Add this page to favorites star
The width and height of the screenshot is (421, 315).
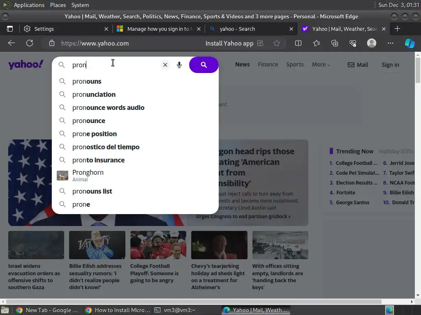[x=277, y=43]
